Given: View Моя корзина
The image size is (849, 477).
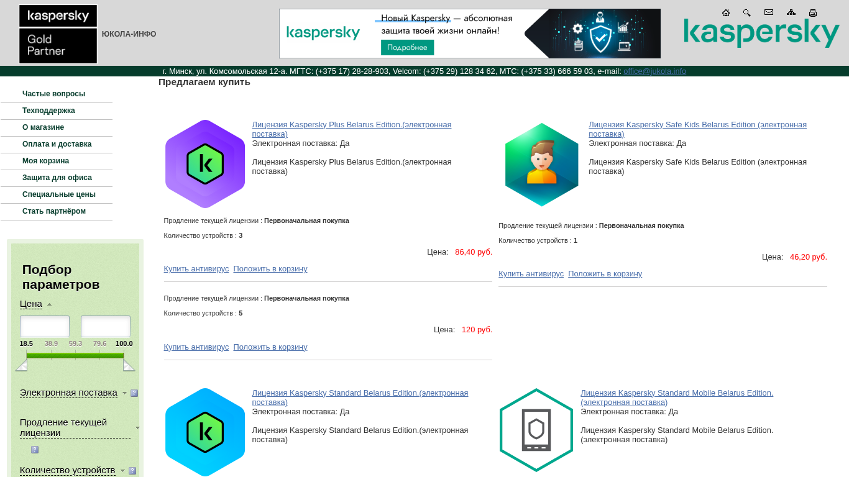Looking at the screenshot, I should tap(45, 161).
